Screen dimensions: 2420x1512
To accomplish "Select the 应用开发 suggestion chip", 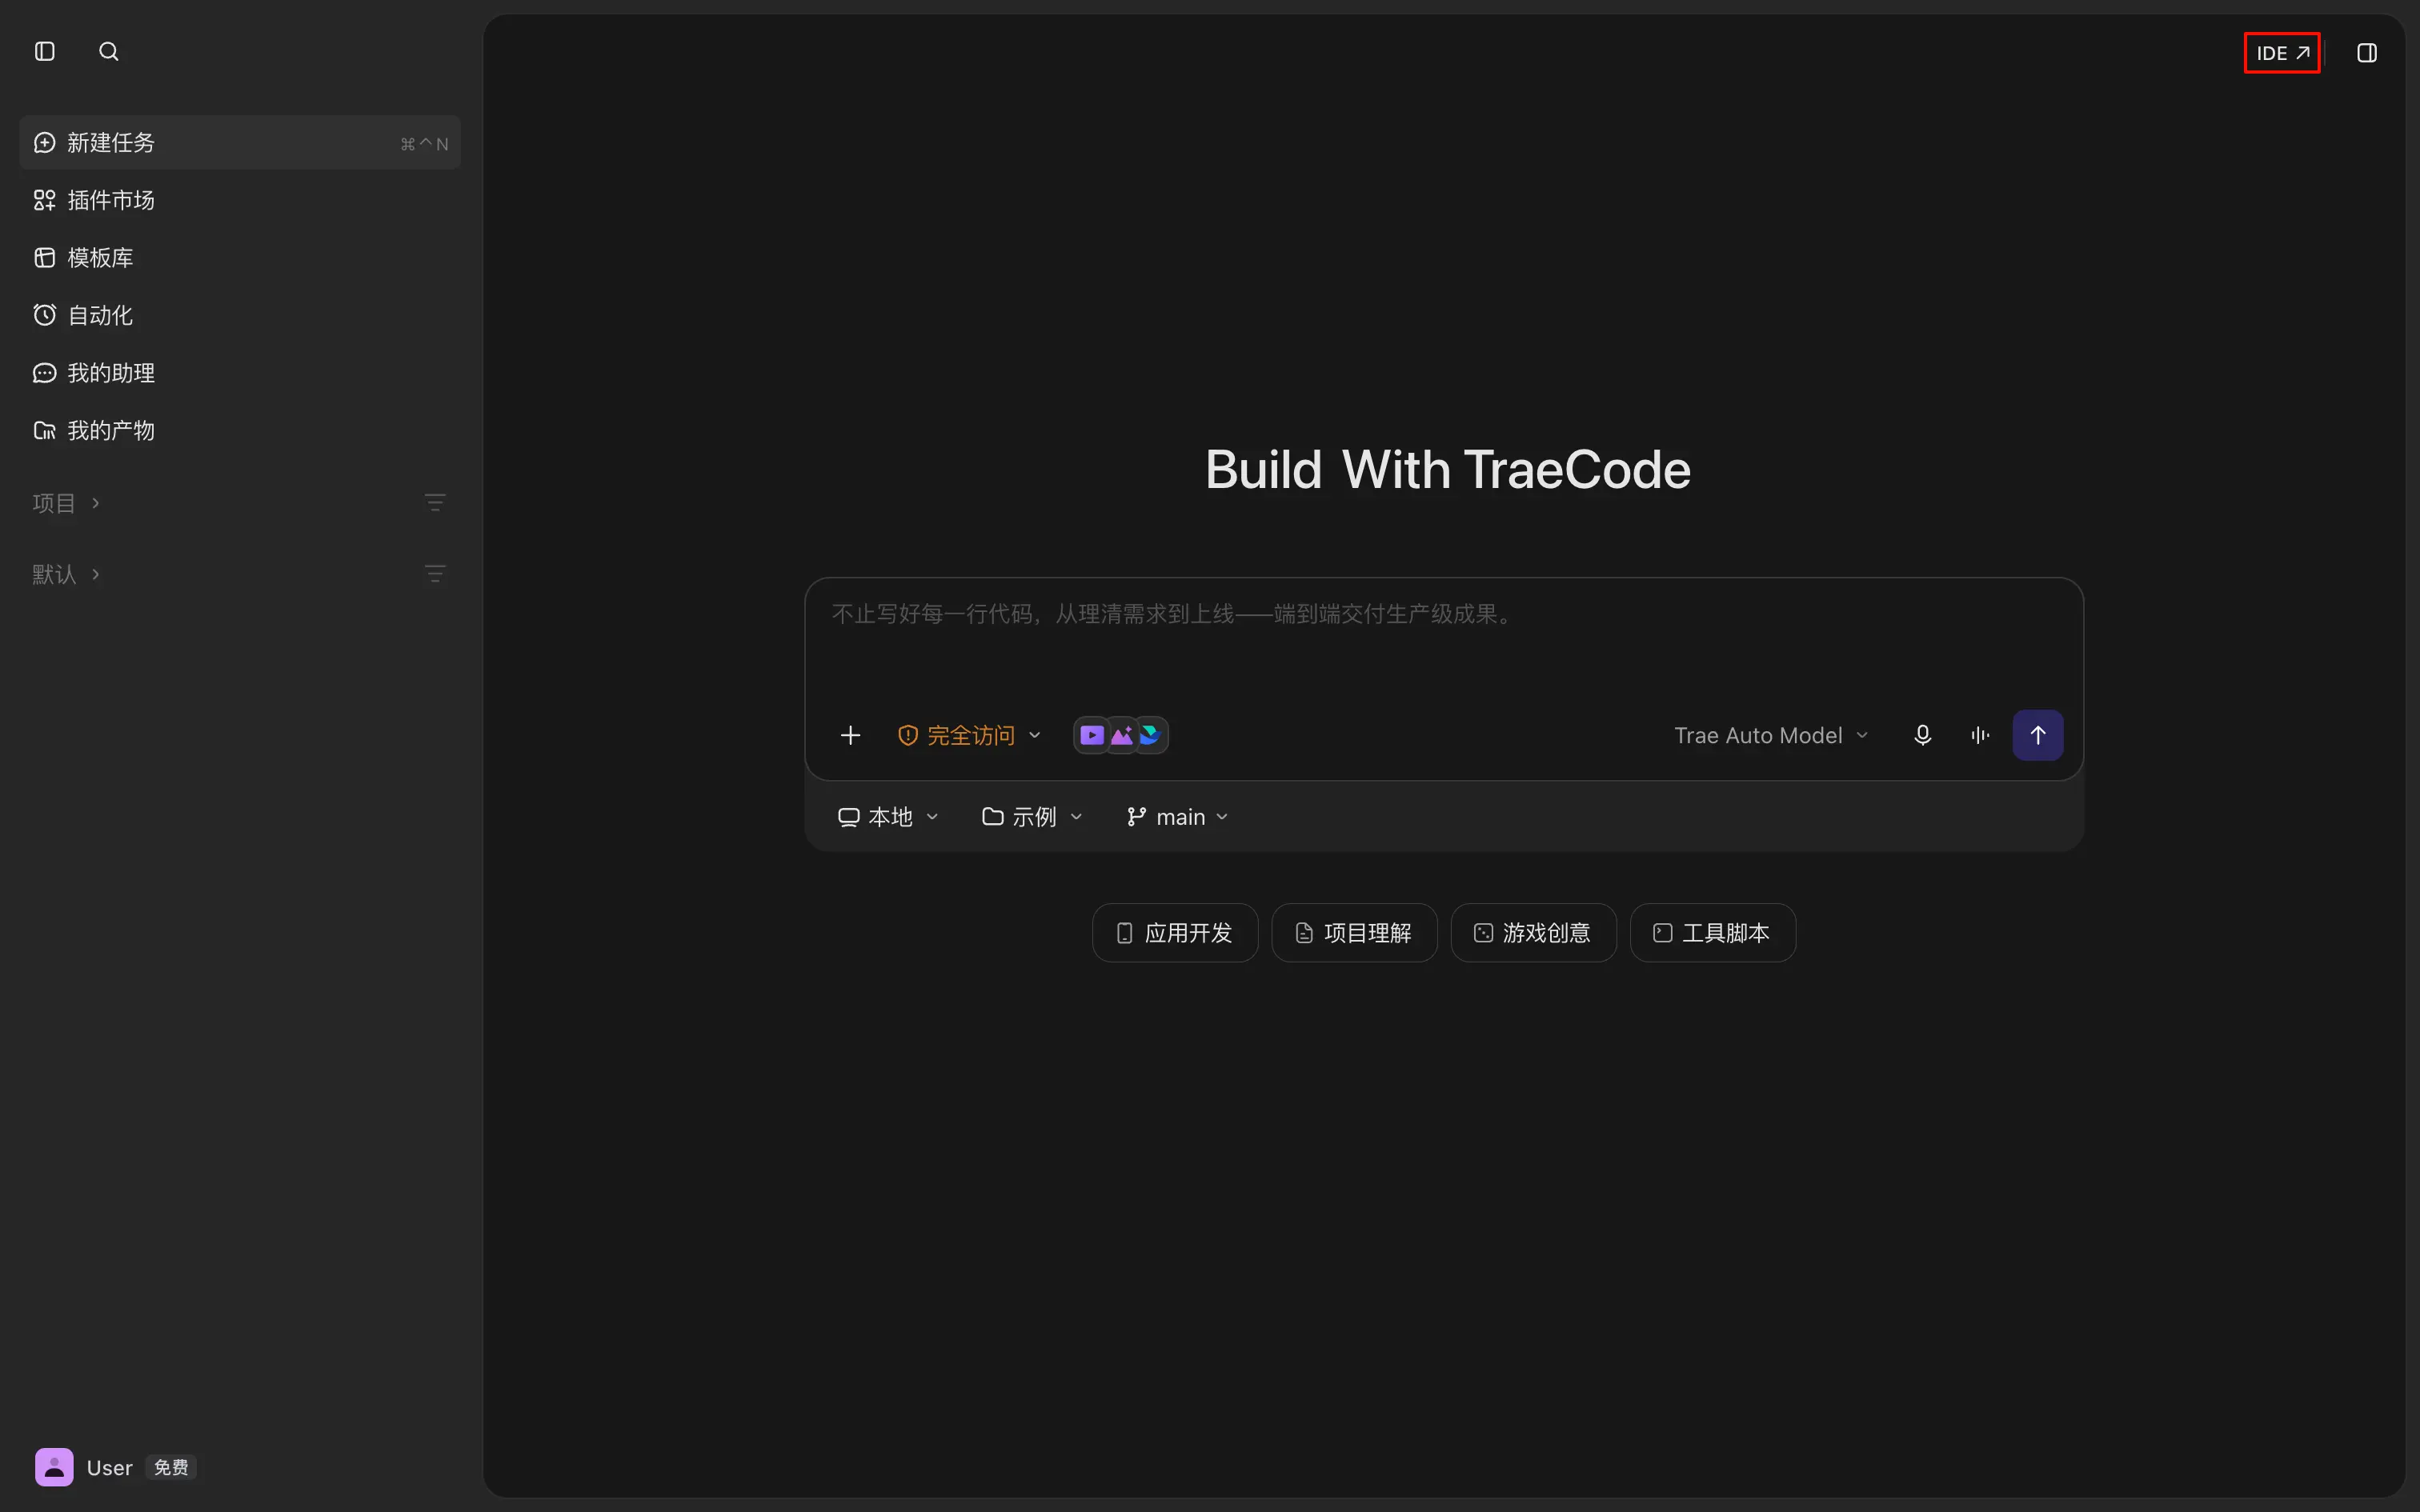I will click(1175, 933).
